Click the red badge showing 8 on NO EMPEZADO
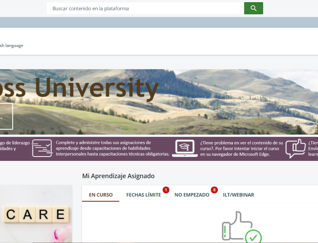The height and width of the screenshot is (243, 318). point(214,190)
